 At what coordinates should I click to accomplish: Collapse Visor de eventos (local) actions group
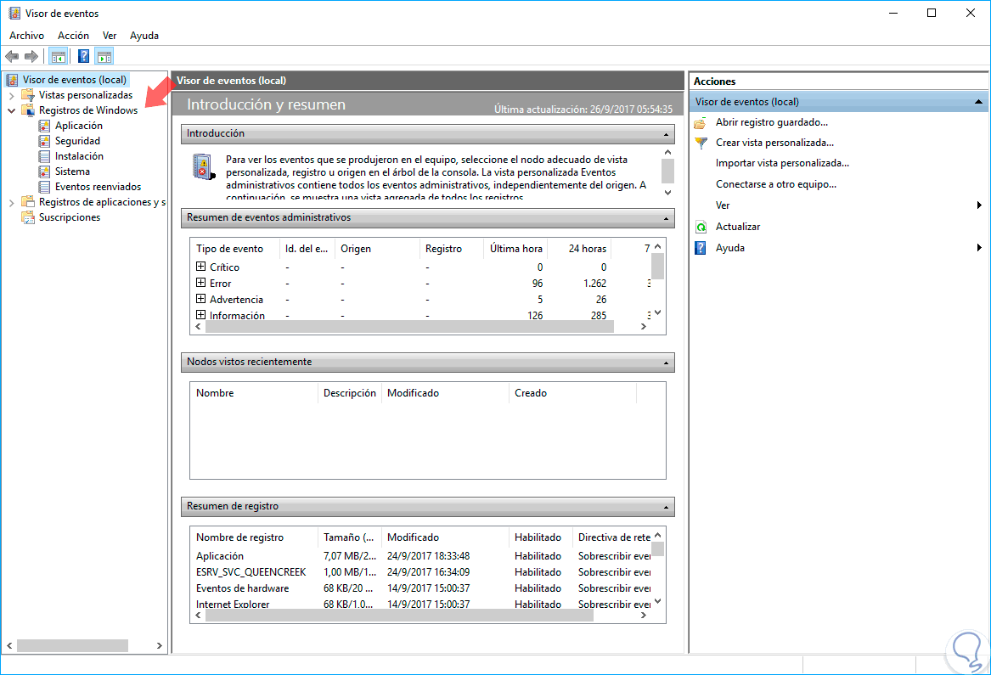tap(978, 102)
